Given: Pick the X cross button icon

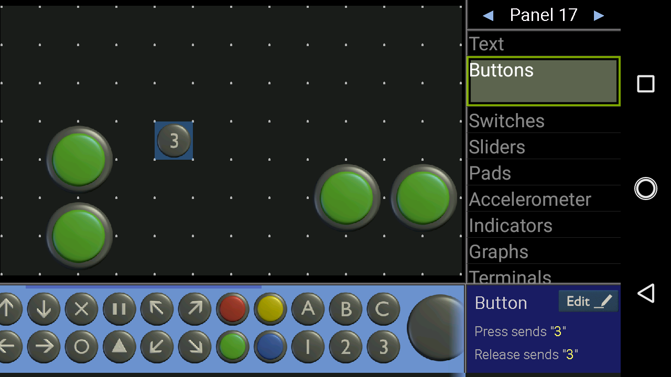Looking at the screenshot, I should pyautogui.click(x=81, y=309).
